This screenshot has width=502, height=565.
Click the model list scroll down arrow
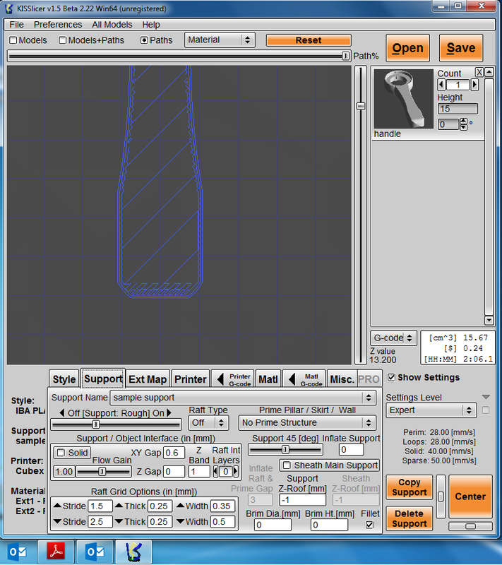point(489,320)
